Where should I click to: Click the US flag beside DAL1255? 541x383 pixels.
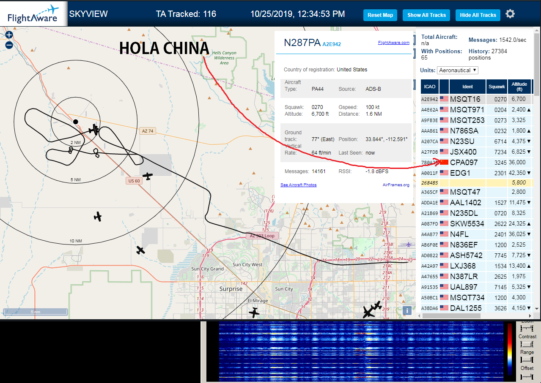coord(444,308)
